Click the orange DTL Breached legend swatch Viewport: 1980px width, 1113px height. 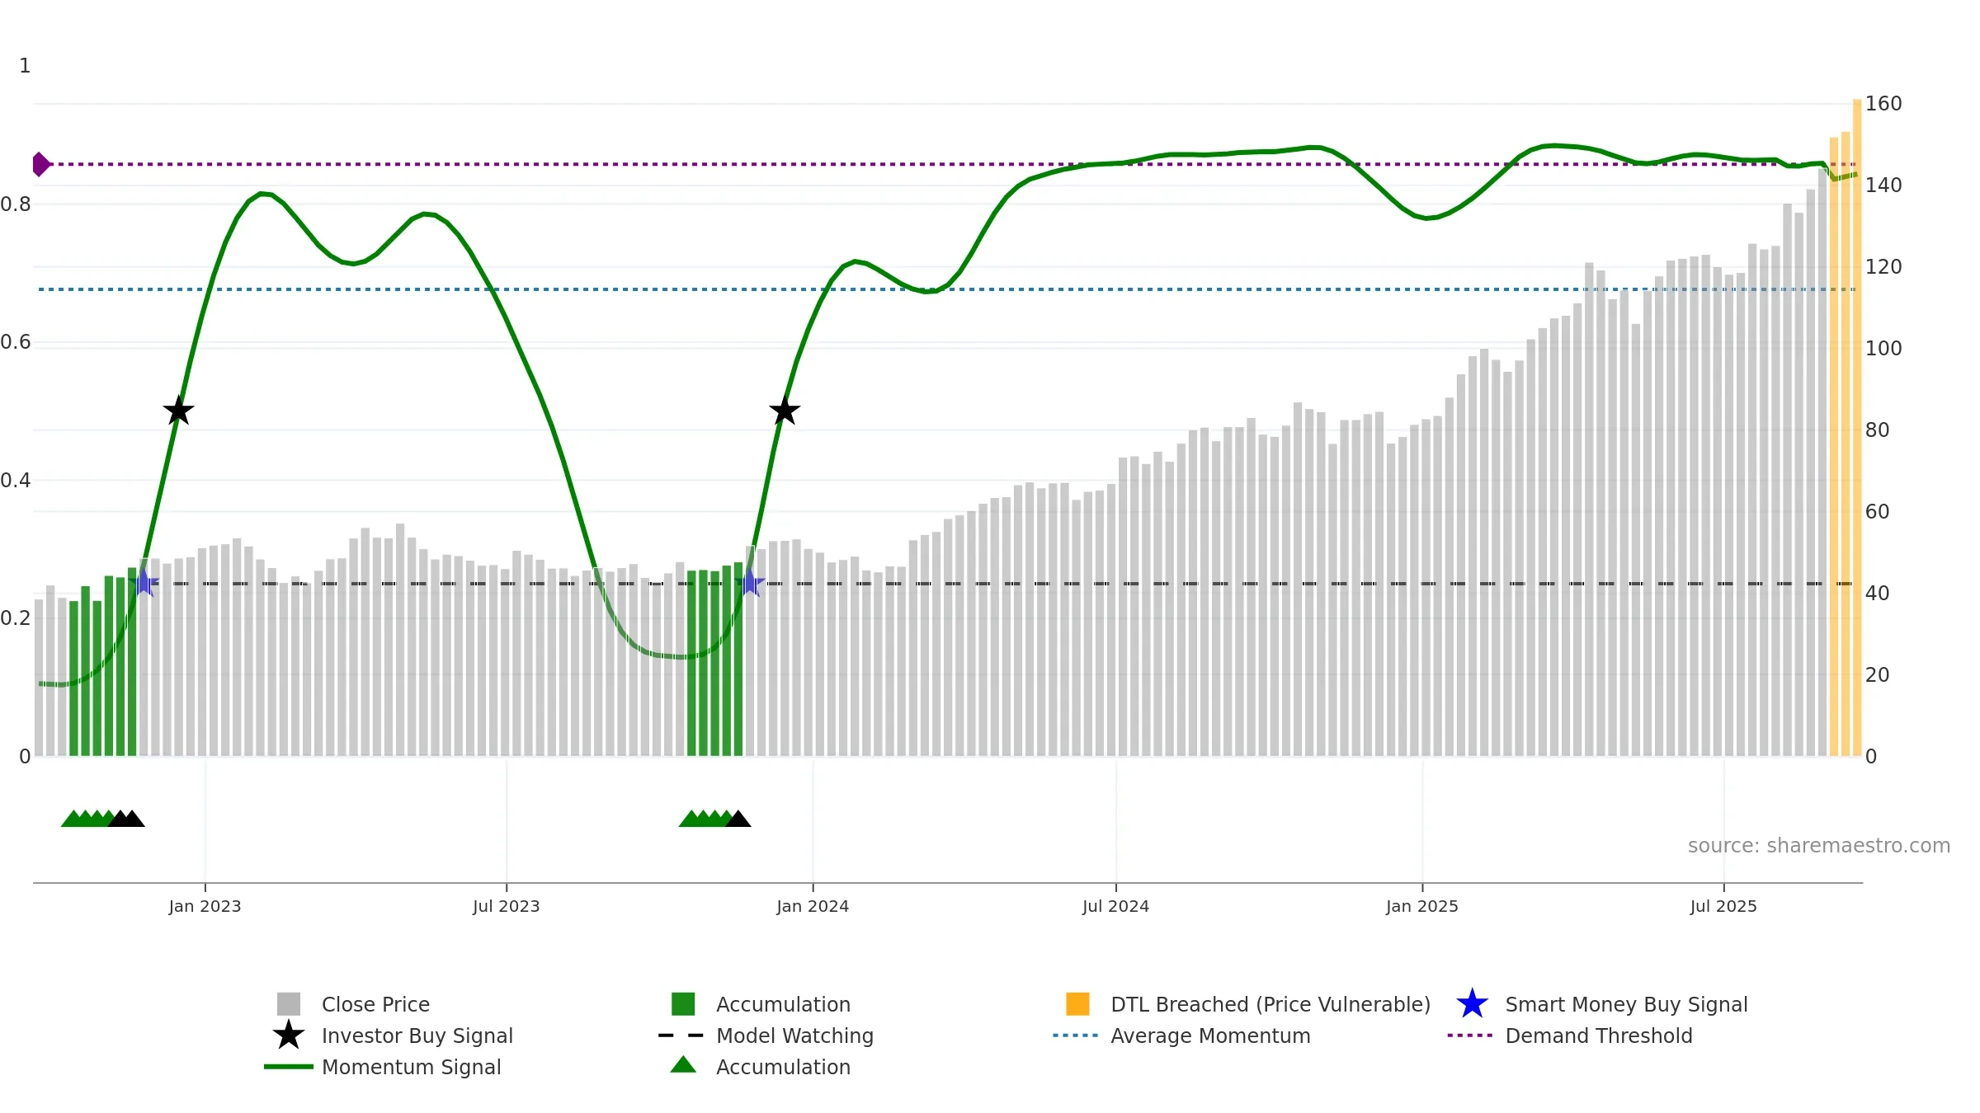1077,1003
